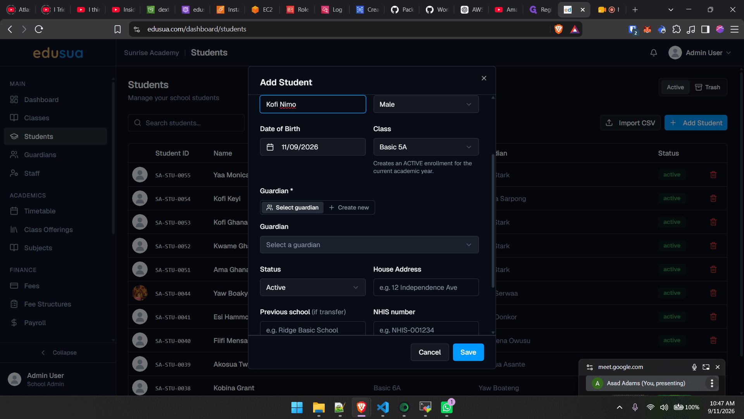Click the edusua logo
This screenshot has width=744, height=419.
(58, 53)
